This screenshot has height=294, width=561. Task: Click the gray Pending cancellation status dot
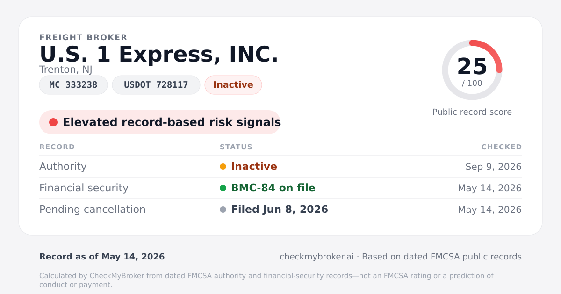pyautogui.click(x=223, y=210)
